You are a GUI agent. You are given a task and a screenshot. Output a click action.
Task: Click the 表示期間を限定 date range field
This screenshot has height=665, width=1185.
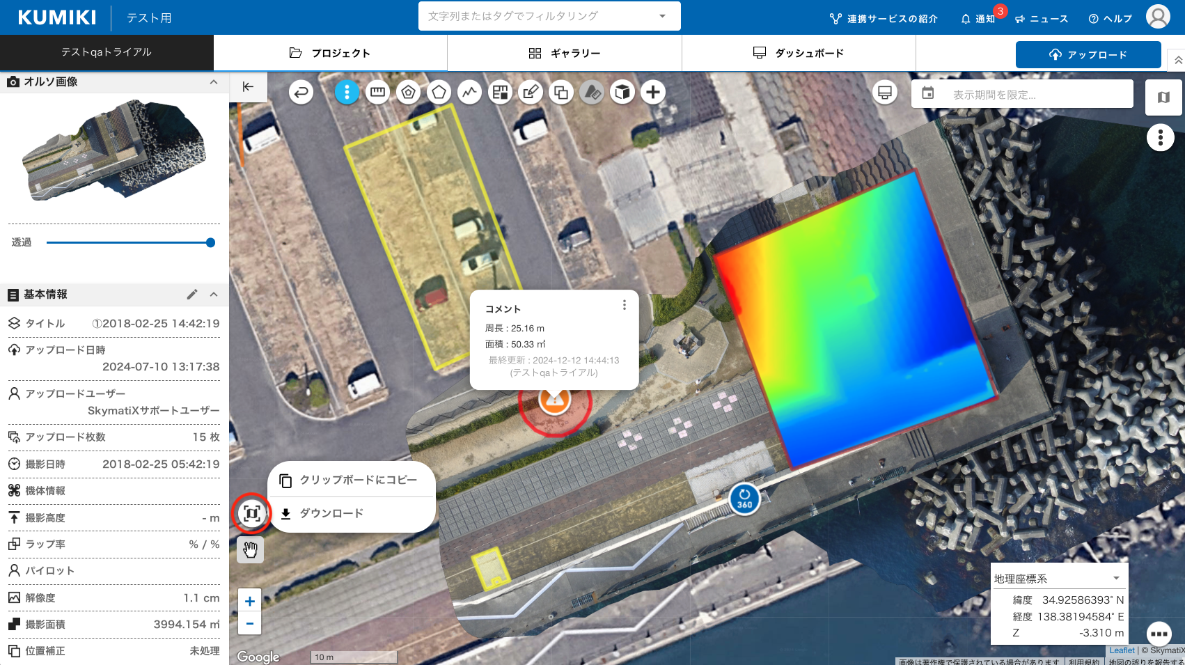(x=1022, y=94)
